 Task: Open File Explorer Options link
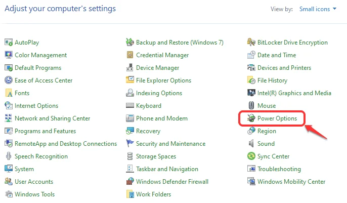pos(163,80)
